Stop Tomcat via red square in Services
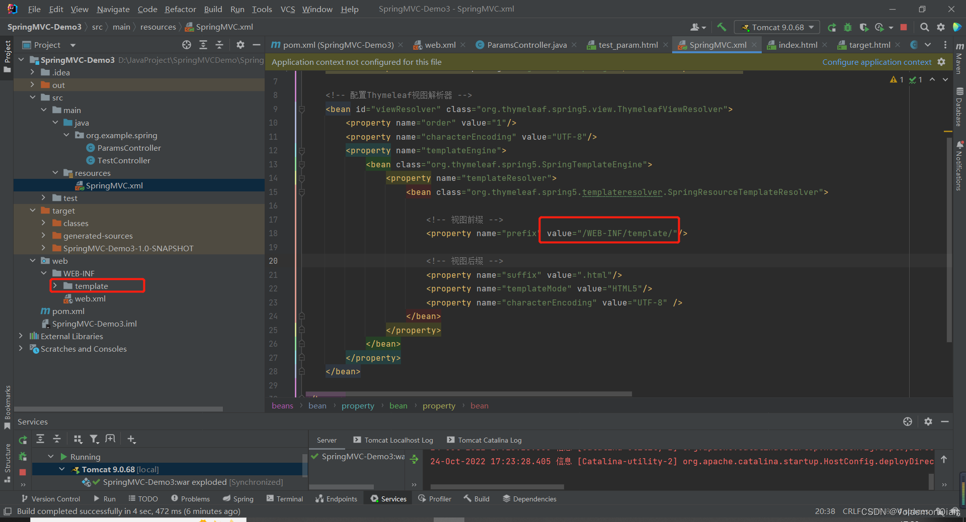The height and width of the screenshot is (522, 966). 23,472
